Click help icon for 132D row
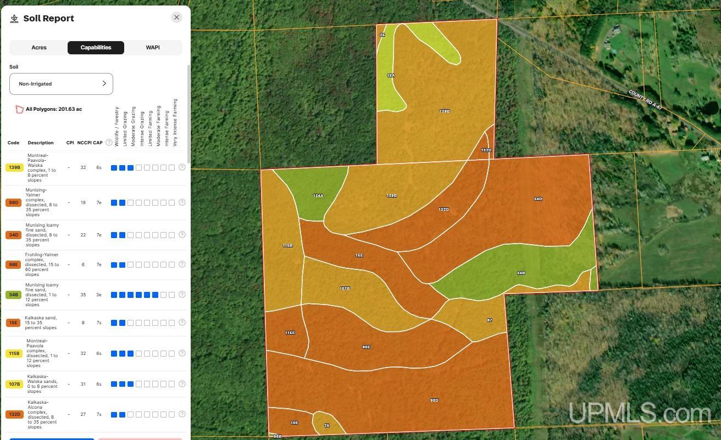The height and width of the screenshot is (440, 721). 182,414
